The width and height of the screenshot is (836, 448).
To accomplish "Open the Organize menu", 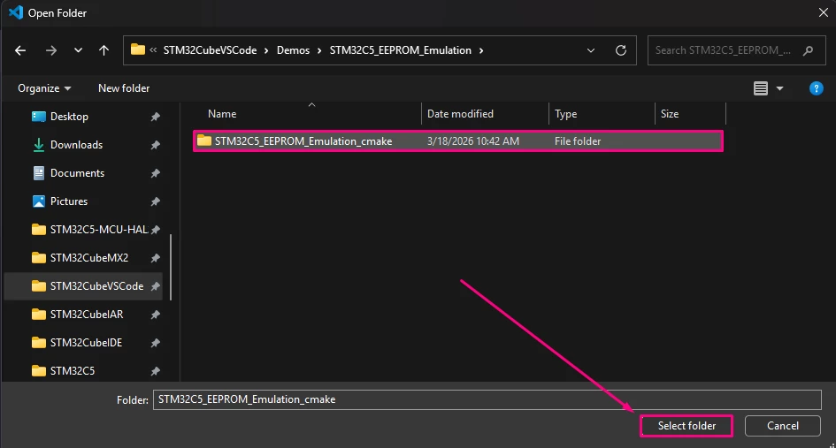I will 44,88.
